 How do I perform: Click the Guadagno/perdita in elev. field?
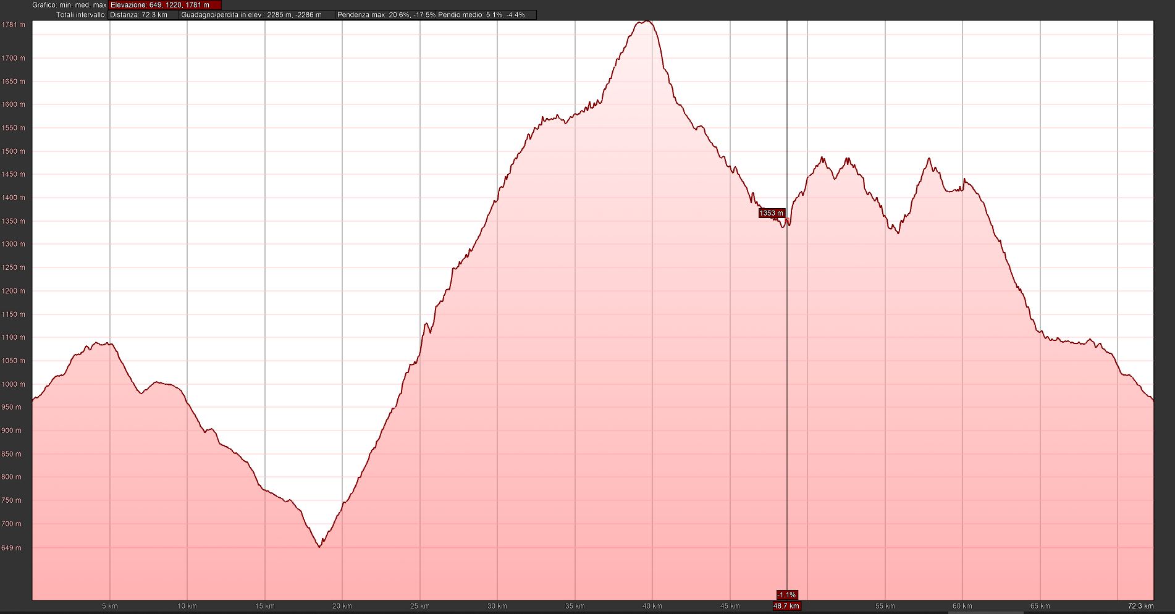click(257, 15)
